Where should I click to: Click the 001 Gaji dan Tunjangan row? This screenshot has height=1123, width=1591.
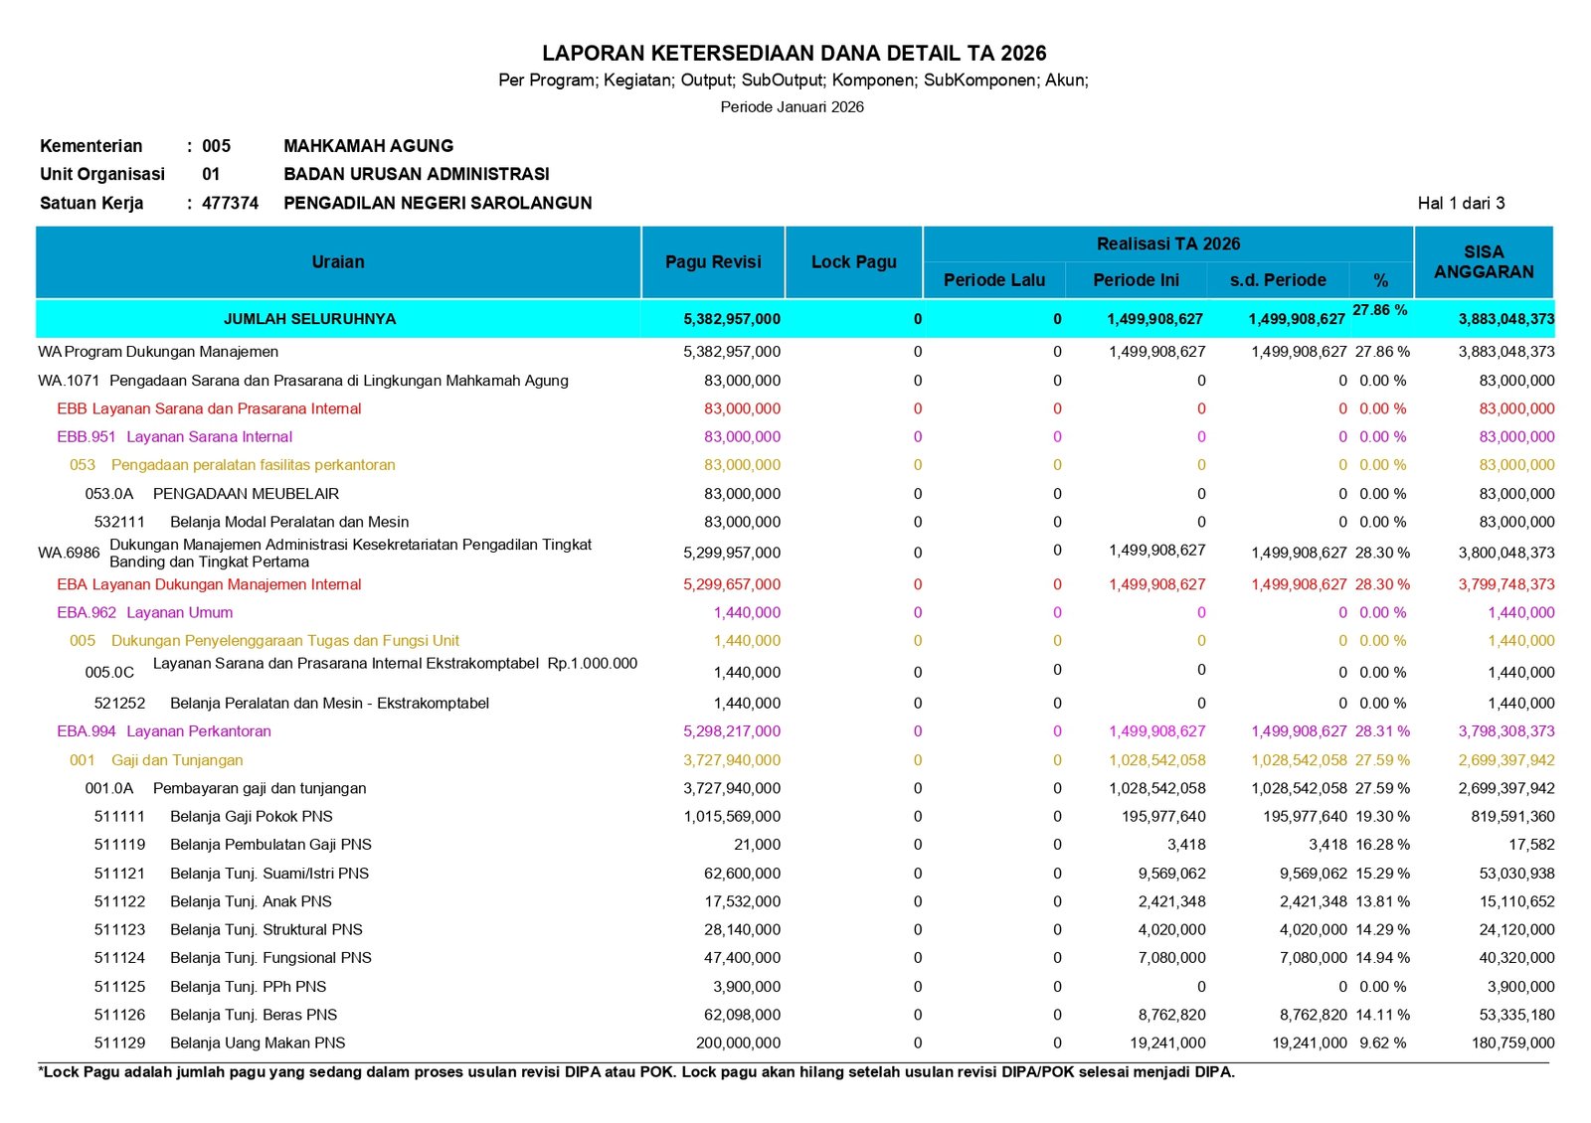click(156, 760)
